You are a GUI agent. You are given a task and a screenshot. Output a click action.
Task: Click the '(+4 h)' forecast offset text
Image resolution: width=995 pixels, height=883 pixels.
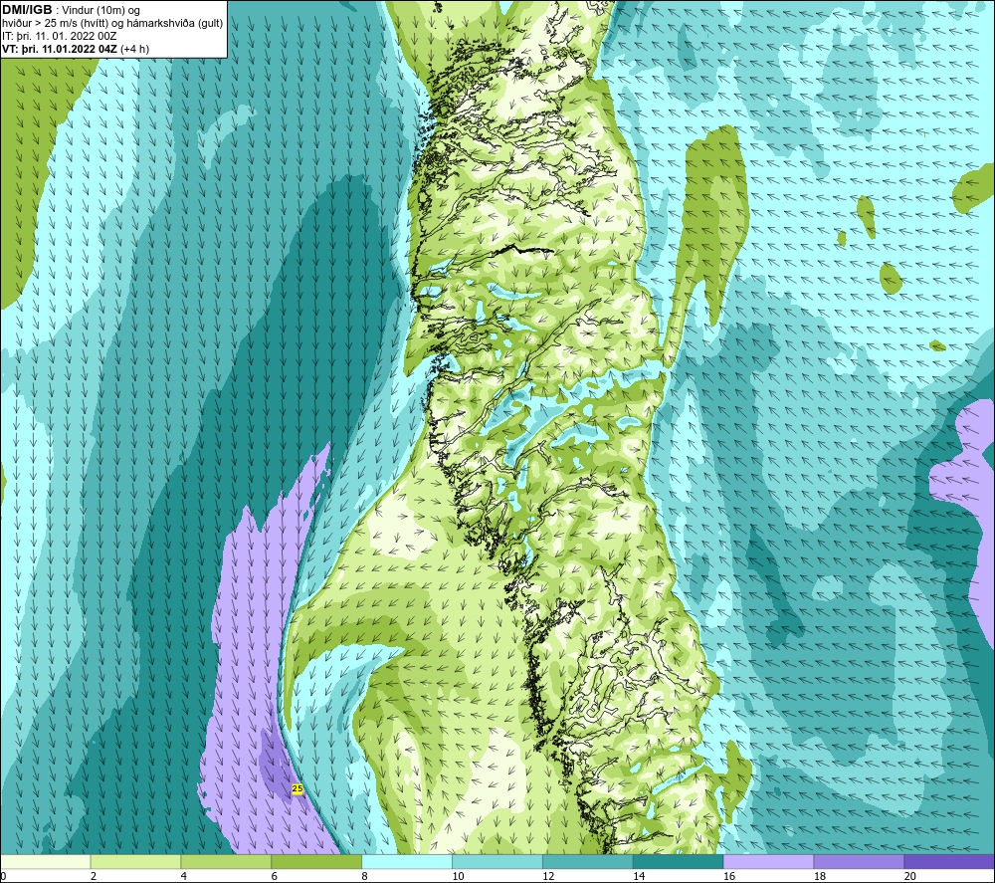tap(135, 49)
